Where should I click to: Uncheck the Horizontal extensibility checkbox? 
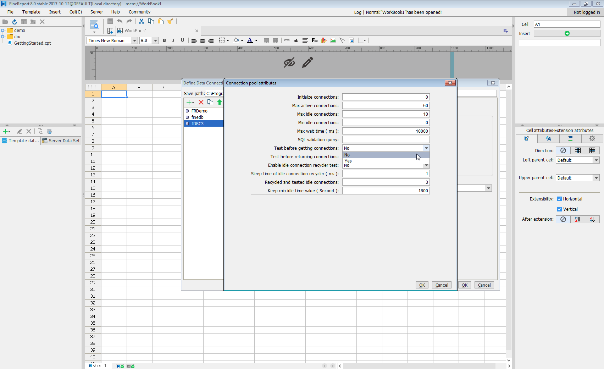coord(559,199)
